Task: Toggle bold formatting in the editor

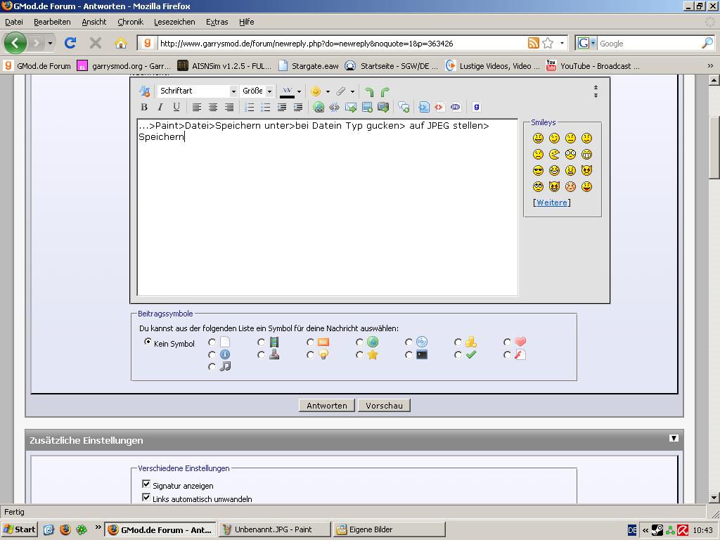Action: pos(144,108)
